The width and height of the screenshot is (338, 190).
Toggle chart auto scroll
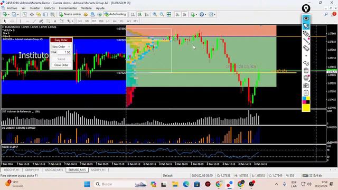click(x=177, y=14)
